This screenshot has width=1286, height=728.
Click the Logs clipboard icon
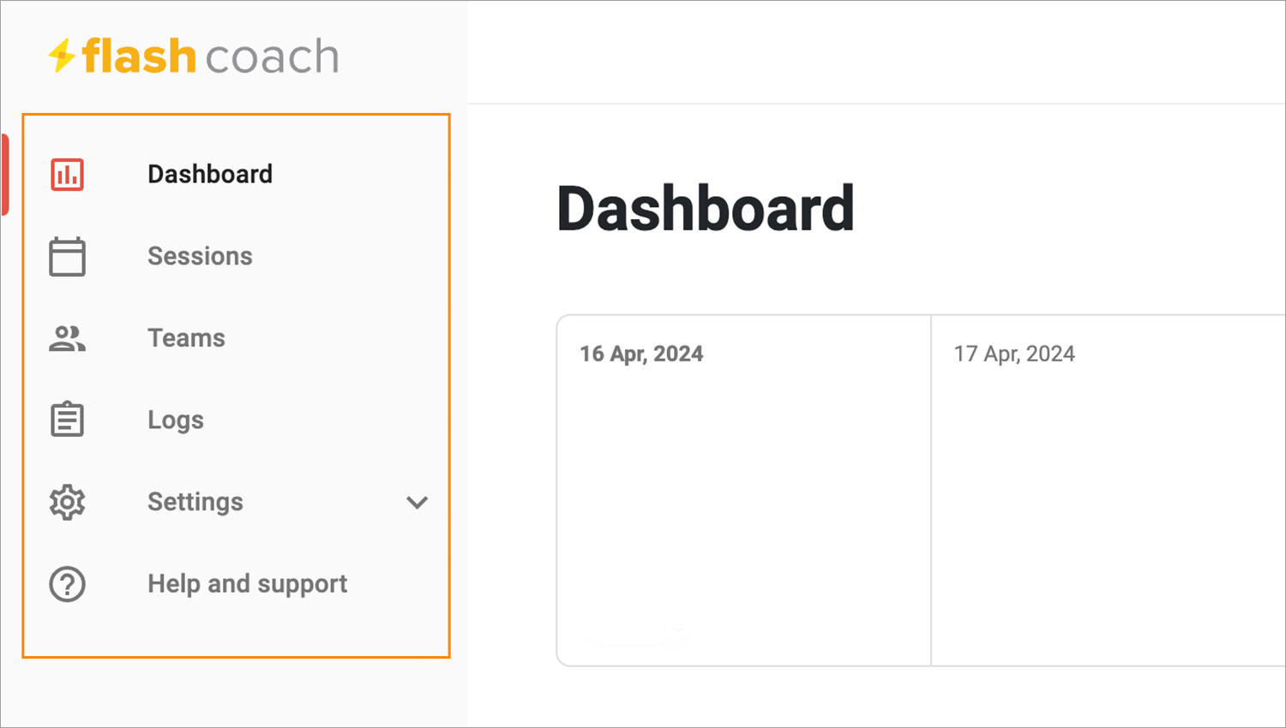(67, 420)
